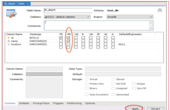Collapse header with double chevron icon
Viewport: 170px width, 110px height.
160,10
